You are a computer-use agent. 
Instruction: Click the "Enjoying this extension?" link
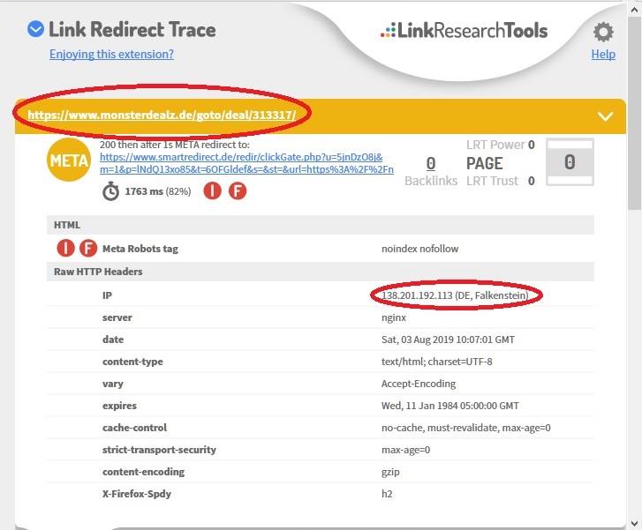point(111,54)
